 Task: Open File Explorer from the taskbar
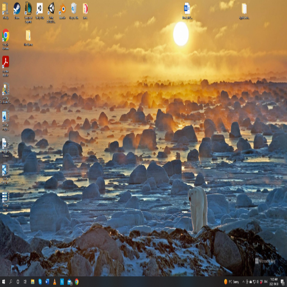click(33, 281)
